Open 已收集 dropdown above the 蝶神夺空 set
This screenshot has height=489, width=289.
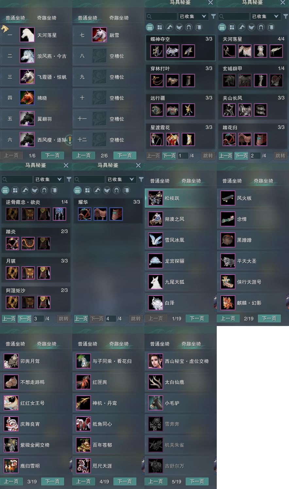(x=194, y=16)
